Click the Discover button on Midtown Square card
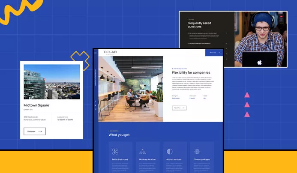The height and width of the screenshot is (173, 297). 35,131
